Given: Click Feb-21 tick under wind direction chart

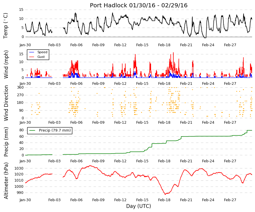Looking at the screenshot, I should [186, 123].
